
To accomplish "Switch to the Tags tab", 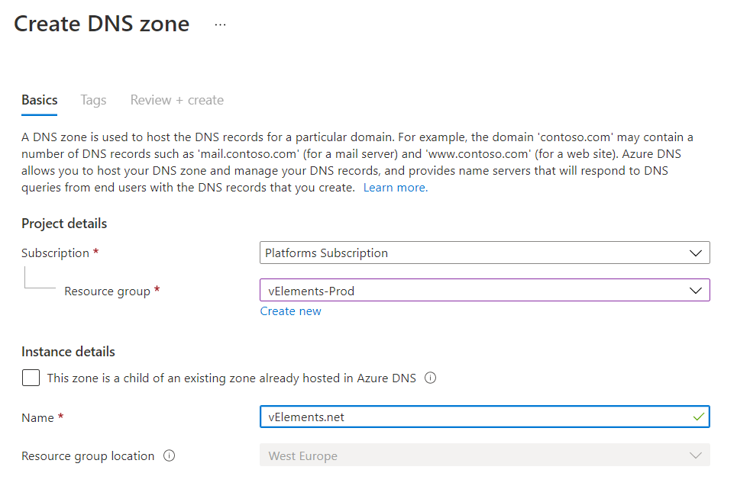I will tap(93, 100).
